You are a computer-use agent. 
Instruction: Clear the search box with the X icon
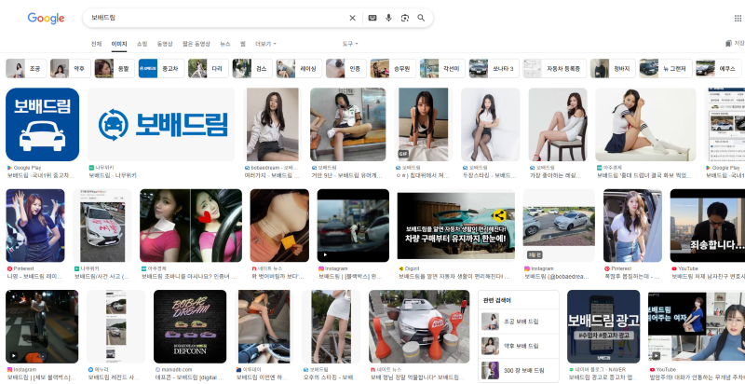(x=353, y=18)
